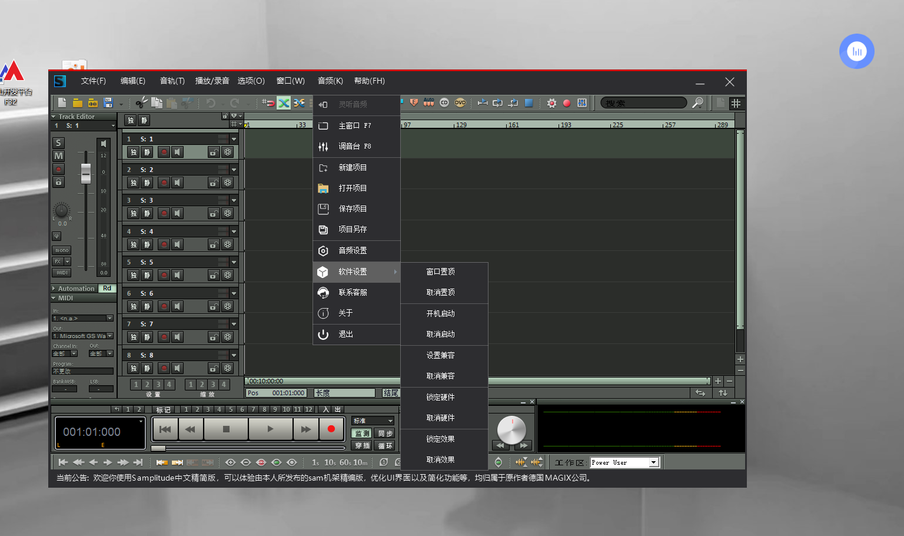Click the magnifying glass search icon
The width and height of the screenshot is (904, 536).
(x=697, y=103)
